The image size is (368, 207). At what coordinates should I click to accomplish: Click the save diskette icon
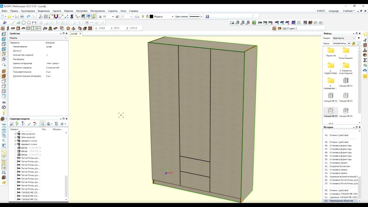coord(17,17)
